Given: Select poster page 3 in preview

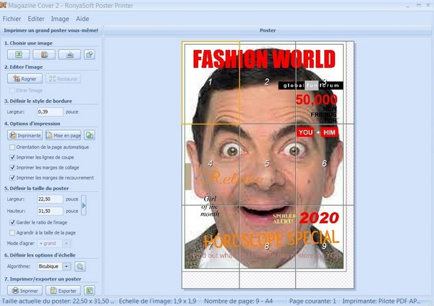Looking at the screenshot, I should pos(324,82).
